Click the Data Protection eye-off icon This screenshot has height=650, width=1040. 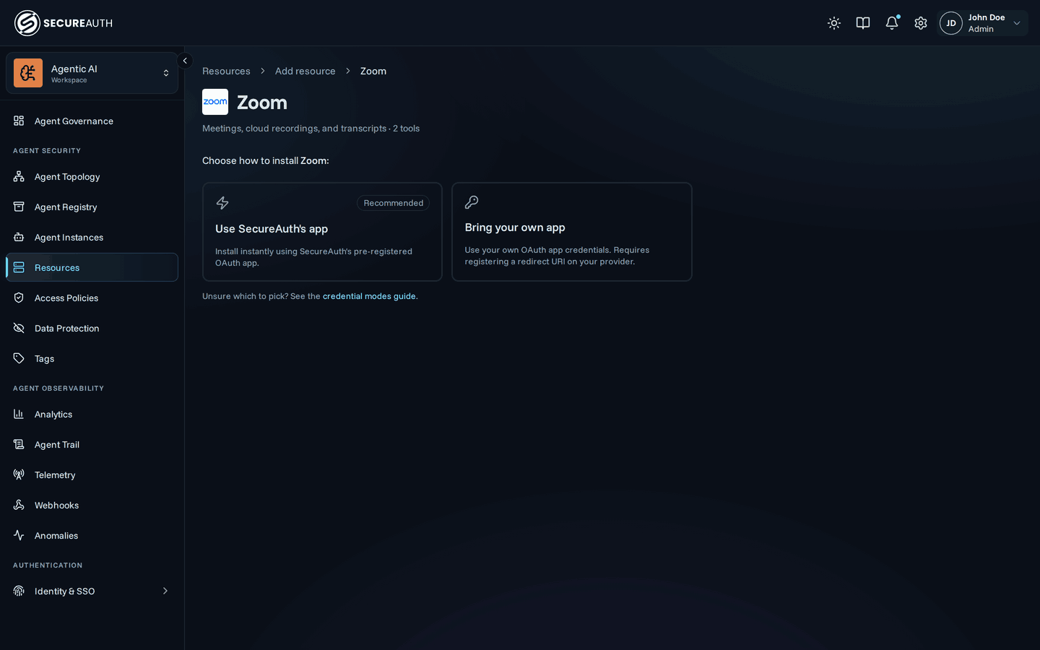pyautogui.click(x=19, y=328)
